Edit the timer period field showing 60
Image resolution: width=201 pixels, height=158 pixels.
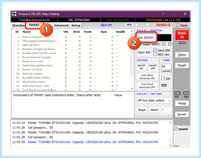(166, 66)
